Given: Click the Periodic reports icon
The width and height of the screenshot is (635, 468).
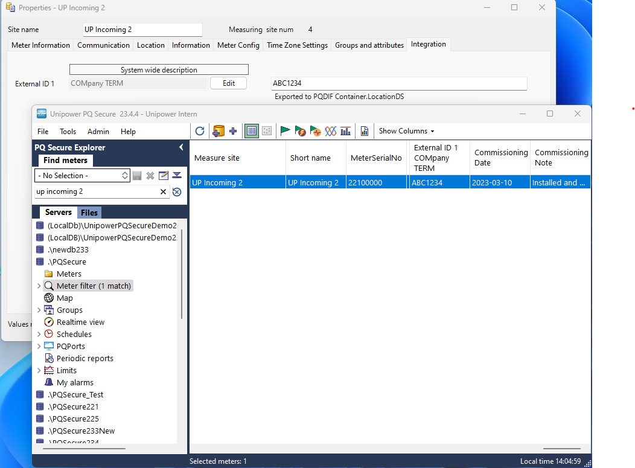Looking at the screenshot, I should (x=49, y=358).
